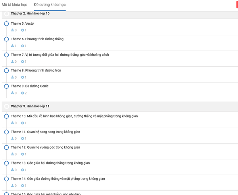The height and width of the screenshot is (195, 238).
Task: Click download icon under Theme 10
Action: (x=12, y=123)
